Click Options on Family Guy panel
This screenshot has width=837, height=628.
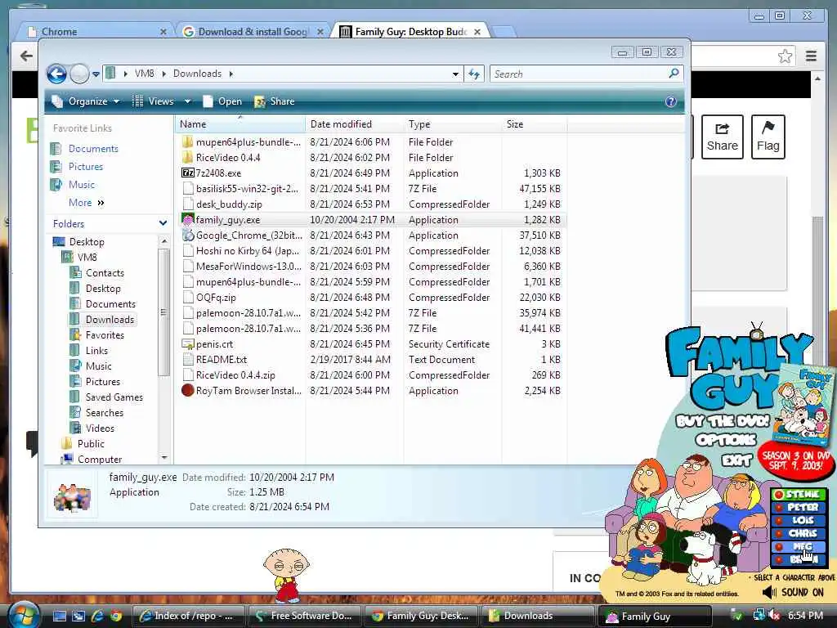click(726, 440)
